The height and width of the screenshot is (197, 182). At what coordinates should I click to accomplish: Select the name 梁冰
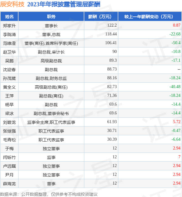[9, 113]
